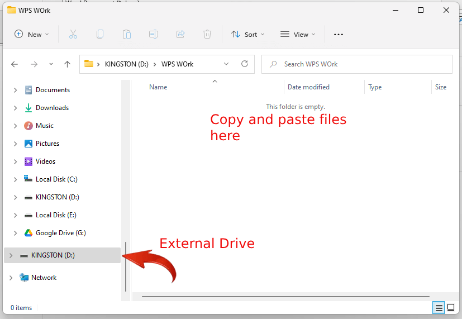The height and width of the screenshot is (319, 462).
Task: Click the file list horizontal scrollbar
Action: pyautogui.click(x=285, y=297)
